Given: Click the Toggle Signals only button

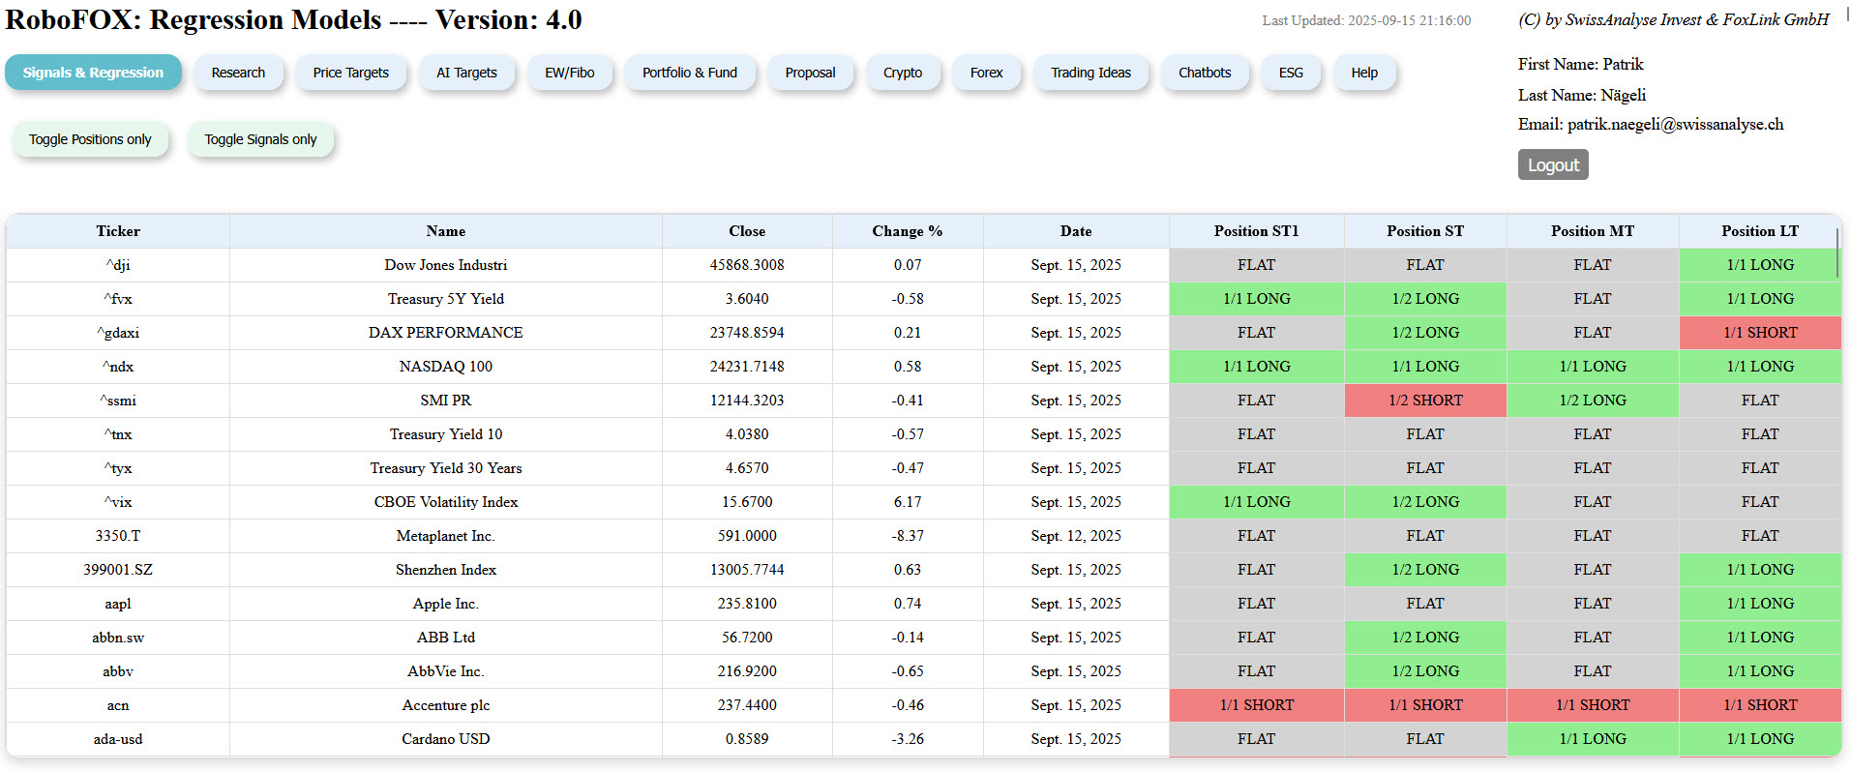Looking at the screenshot, I should [x=260, y=139].
